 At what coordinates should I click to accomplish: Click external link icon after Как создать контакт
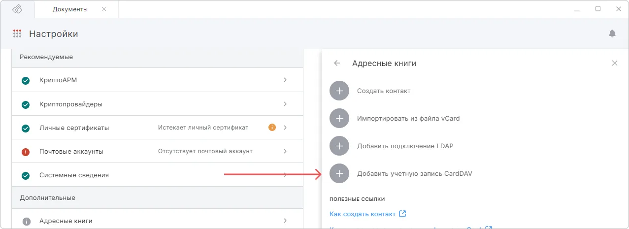[x=402, y=214]
